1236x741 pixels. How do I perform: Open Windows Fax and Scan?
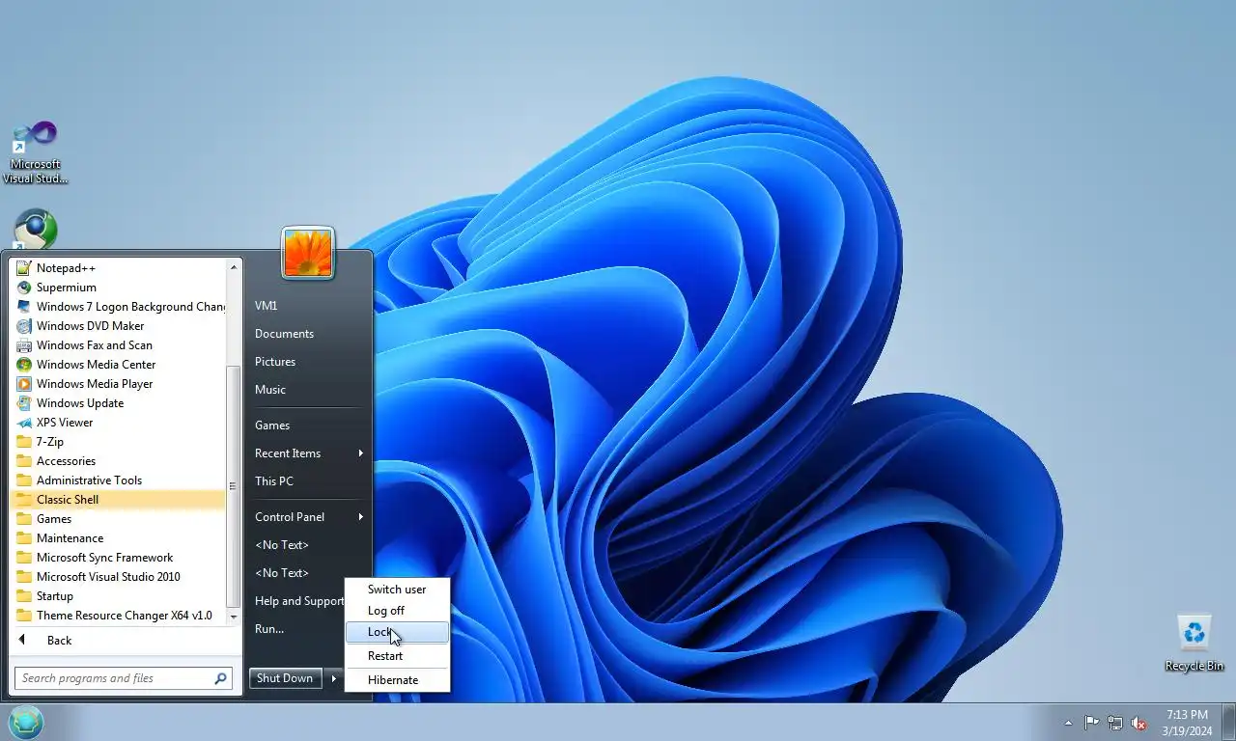118,344
